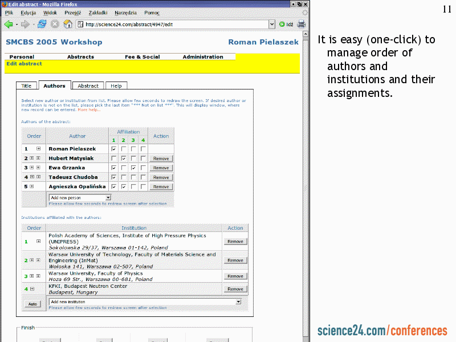The image size is (456, 342).
Task: Click the browser Back arrow
Action: tap(9, 24)
